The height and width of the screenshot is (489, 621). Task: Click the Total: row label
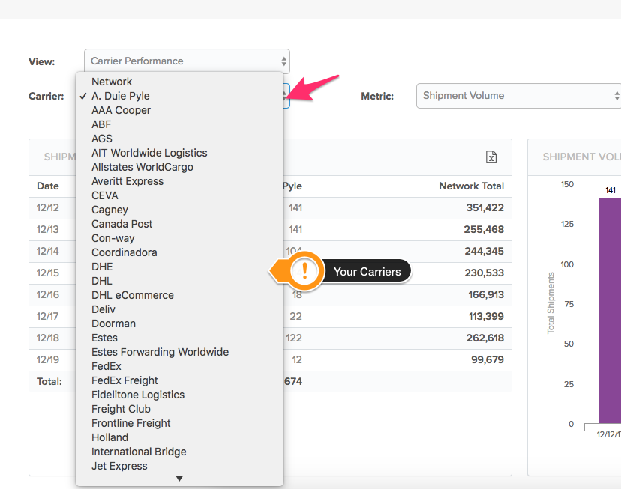(x=49, y=381)
